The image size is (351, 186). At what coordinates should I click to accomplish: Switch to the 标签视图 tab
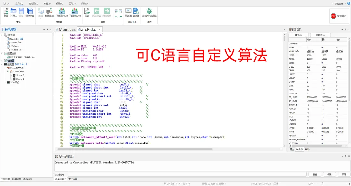(16, 179)
